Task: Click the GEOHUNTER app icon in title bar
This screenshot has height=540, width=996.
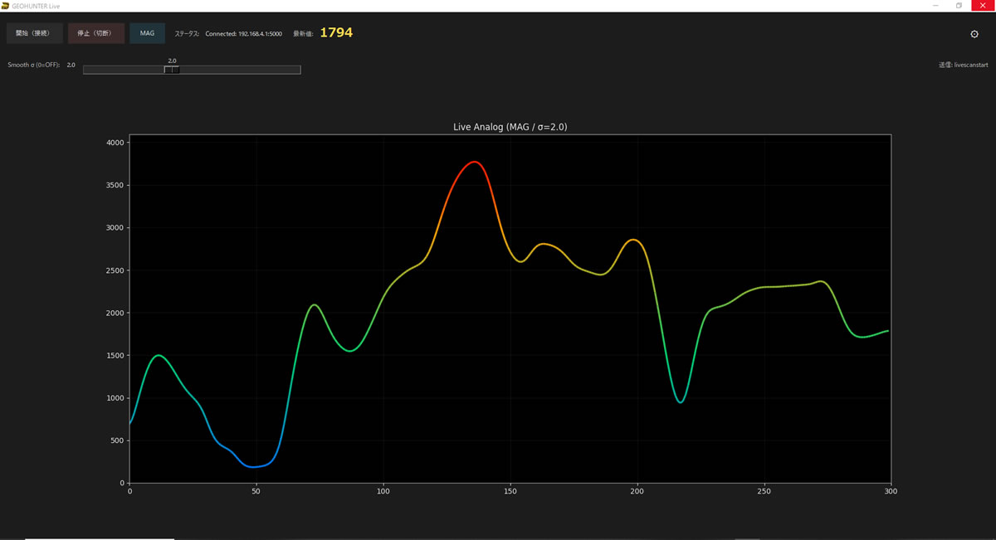Action: point(5,5)
